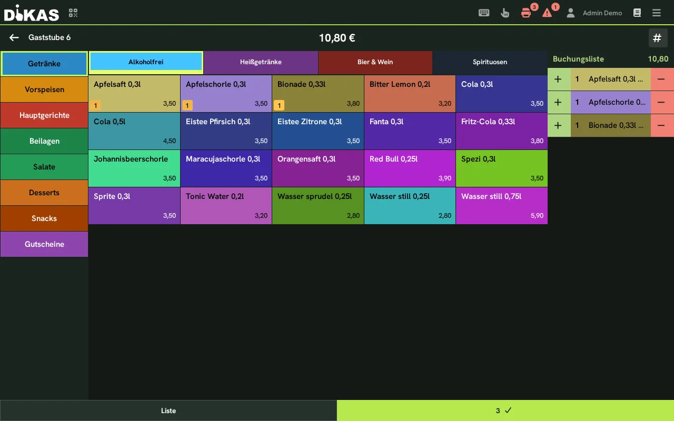674x421 pixels.
Task: Select the Alkoholfrei tab
Action: point(146,62)
